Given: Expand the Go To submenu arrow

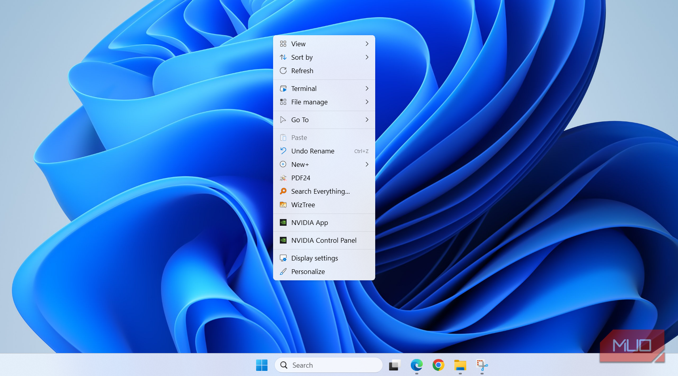Looking at the screenshot, I should pos(367,120).
